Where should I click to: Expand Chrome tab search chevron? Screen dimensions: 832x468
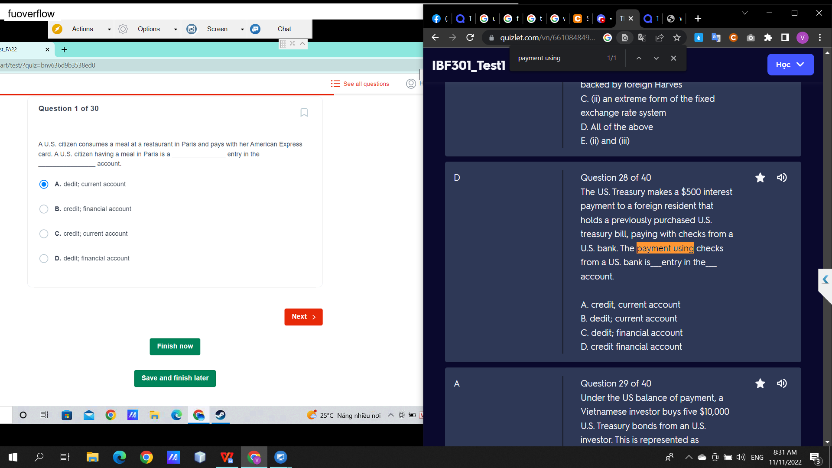(x=745, y=13)
